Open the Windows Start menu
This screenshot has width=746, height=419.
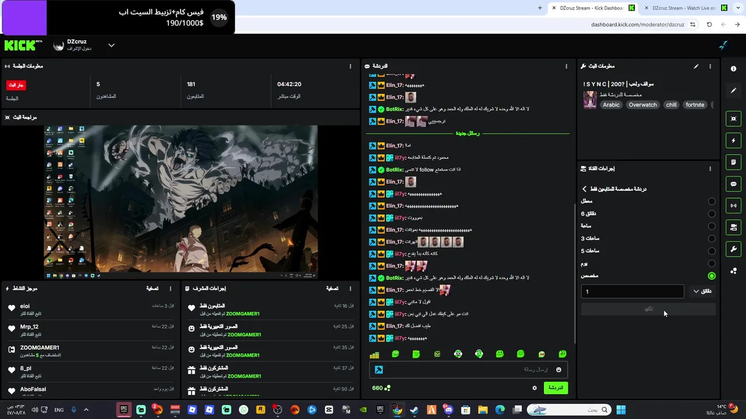621,410
